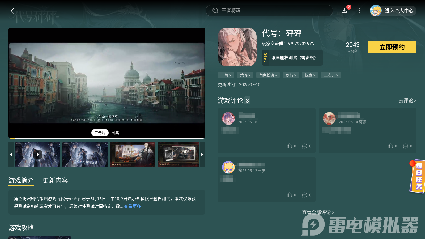Show previous screenshot thumbnails
The image size is (425, 239).
(11, 155)
